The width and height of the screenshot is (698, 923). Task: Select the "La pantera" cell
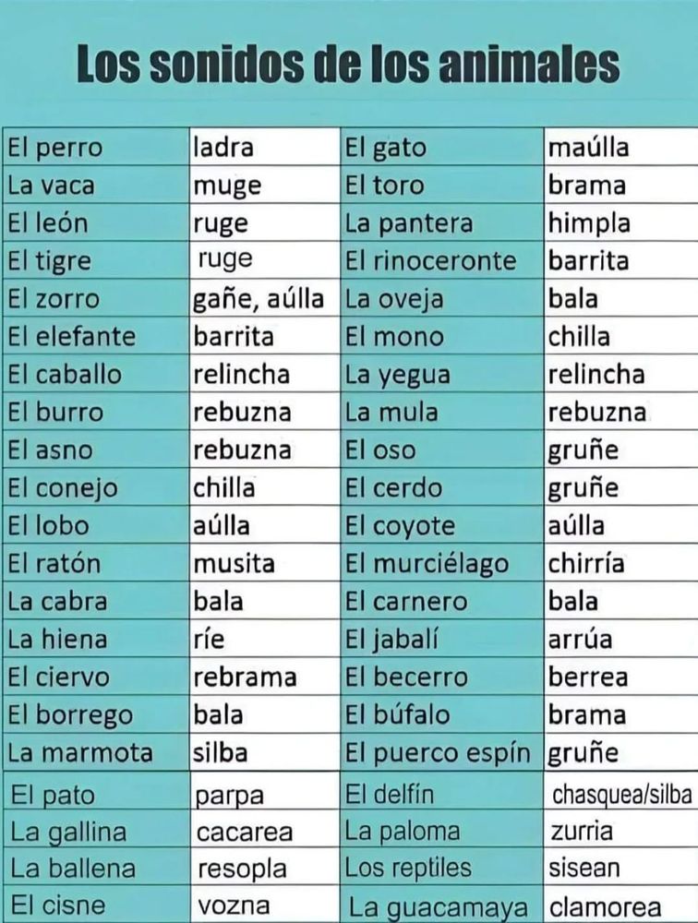point(441,222)
